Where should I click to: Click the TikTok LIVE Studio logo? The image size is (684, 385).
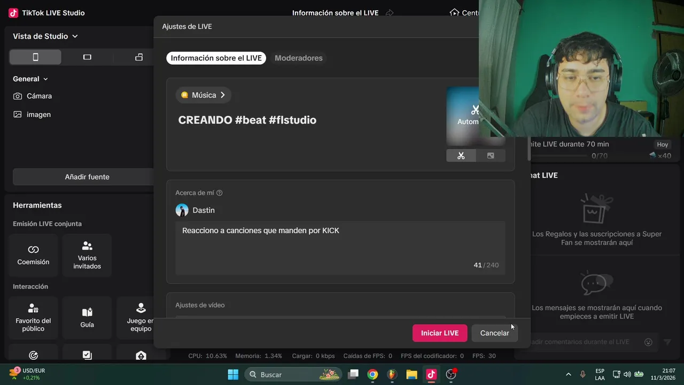click(x=13, y=13)
